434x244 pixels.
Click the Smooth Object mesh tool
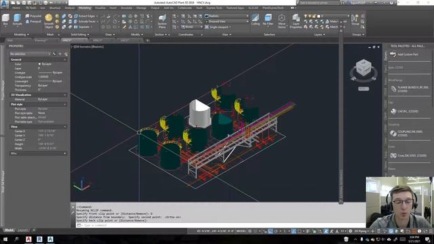48,21
